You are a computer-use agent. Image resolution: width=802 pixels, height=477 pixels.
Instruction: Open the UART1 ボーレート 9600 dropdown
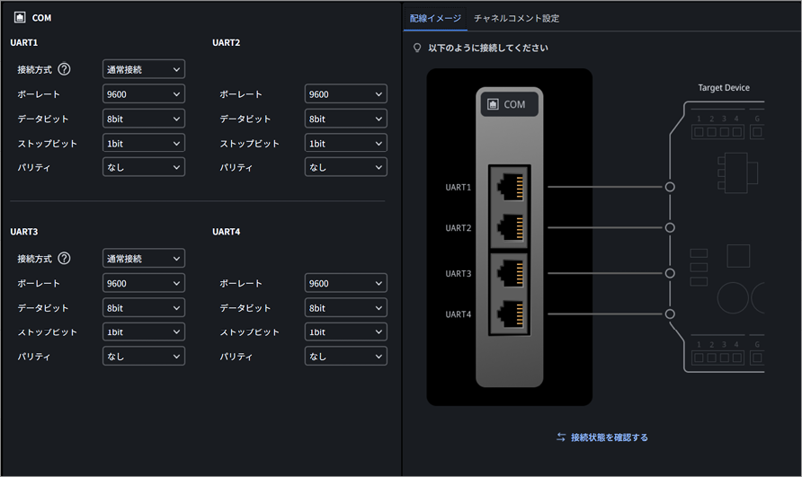(144, 94)
